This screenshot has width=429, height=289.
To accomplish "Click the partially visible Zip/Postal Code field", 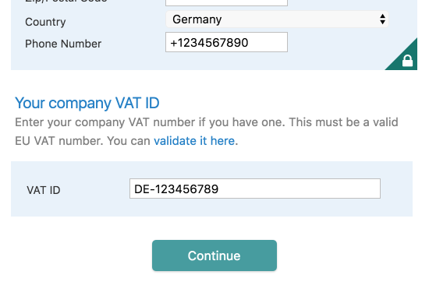I will (226, 3).
